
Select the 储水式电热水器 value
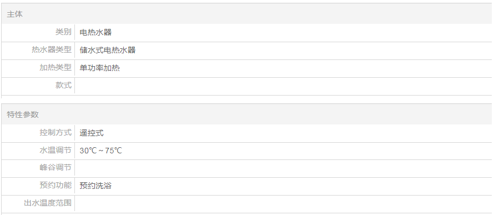tap(108, 50)
